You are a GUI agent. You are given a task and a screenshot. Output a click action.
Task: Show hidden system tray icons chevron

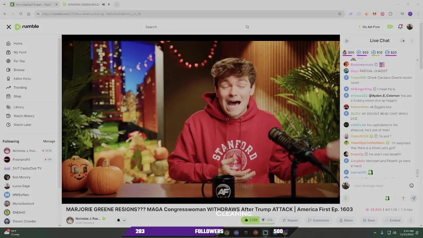[x=375, y=233]
